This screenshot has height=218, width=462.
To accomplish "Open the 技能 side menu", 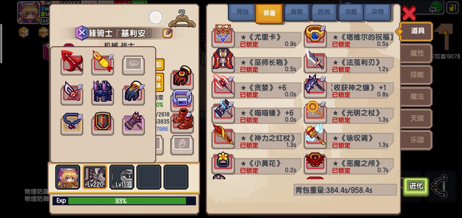I will tap(416, 75).
